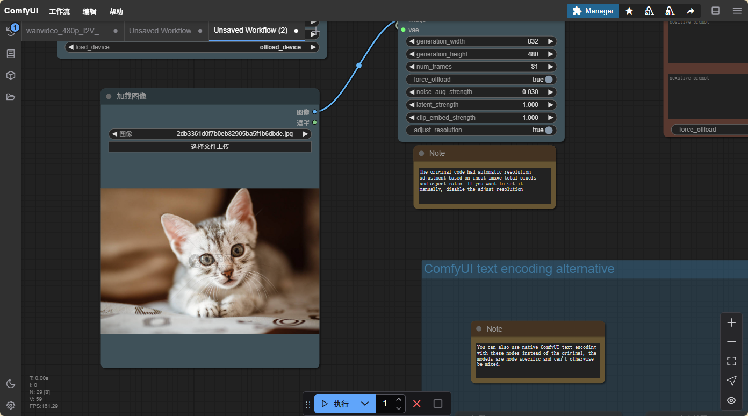The width and height of the screenshot is (748, 416).
Task: Open the 帮助 menu
Action: click(116, 11)
